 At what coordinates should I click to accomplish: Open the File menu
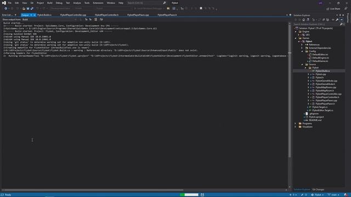(10, 3)
